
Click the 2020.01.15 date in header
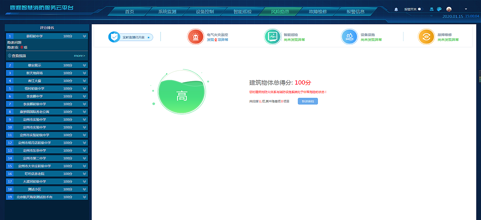click(x=453, y=16)
